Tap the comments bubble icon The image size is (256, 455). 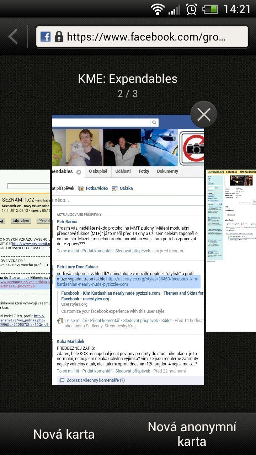click(x=62, y=380)
